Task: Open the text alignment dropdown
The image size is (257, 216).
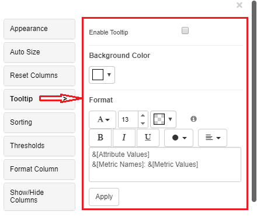Action: tap(213, 138)
